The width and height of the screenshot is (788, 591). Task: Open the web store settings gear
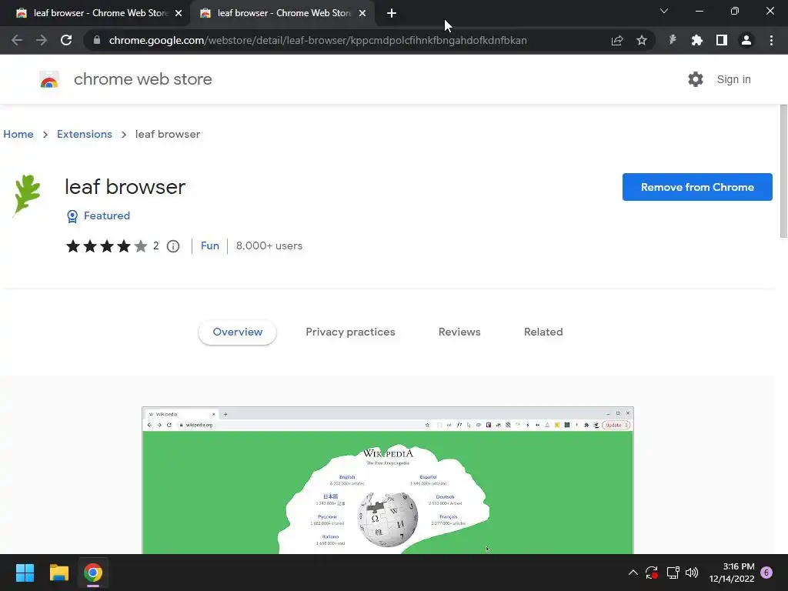[x=696, y=79]
